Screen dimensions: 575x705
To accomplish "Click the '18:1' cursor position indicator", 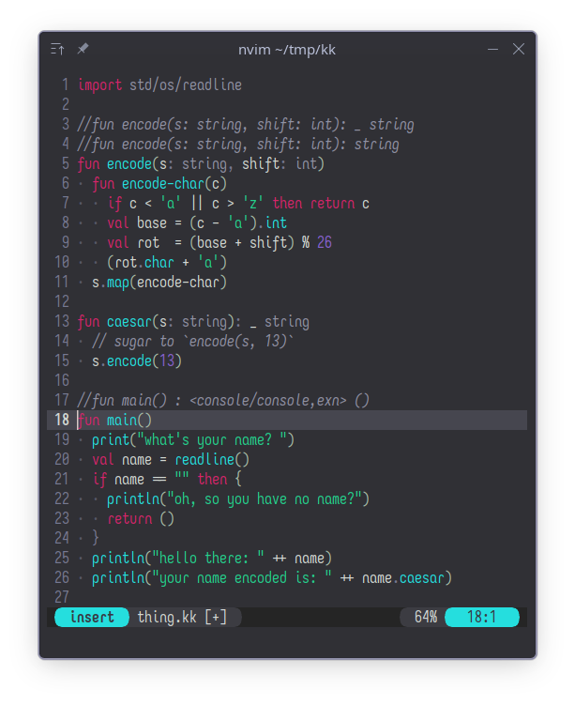I will pyautogui.click(x=481, y=617).
